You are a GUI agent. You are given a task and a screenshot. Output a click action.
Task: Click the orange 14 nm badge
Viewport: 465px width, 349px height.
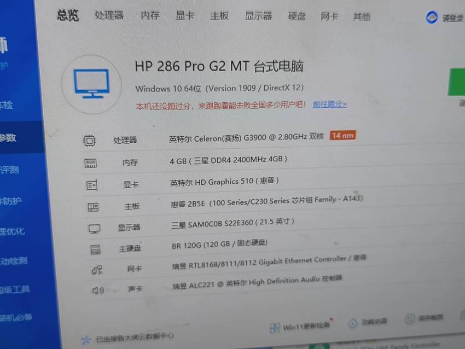[x=342, y=136]
